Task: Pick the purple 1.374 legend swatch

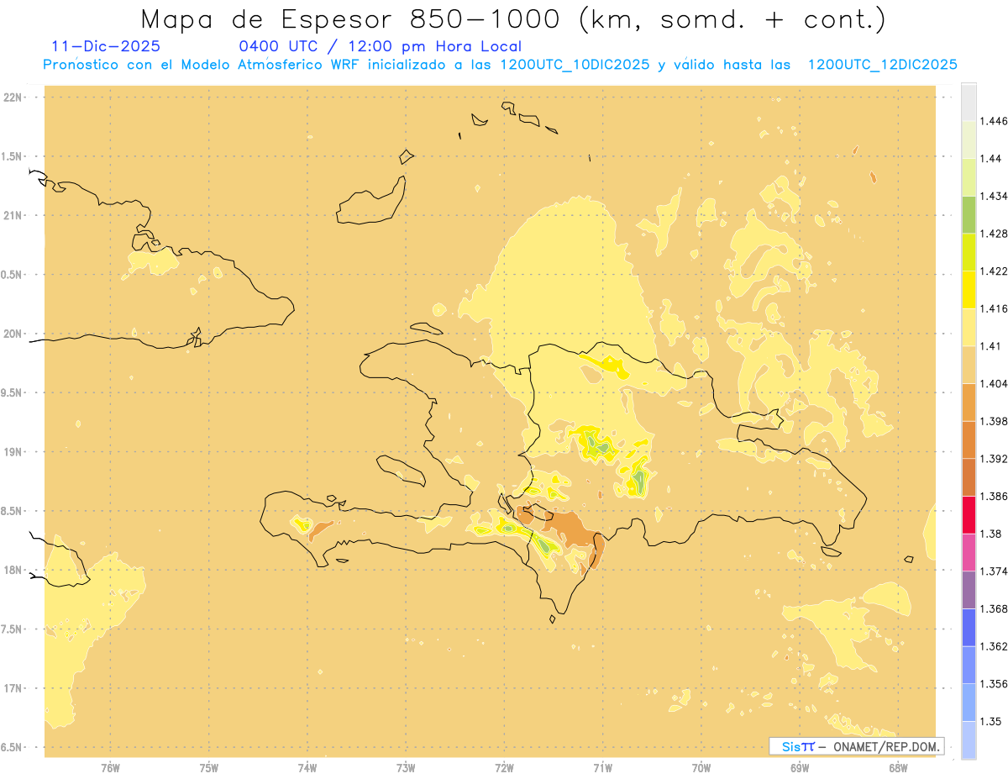Action: (969, 590)
